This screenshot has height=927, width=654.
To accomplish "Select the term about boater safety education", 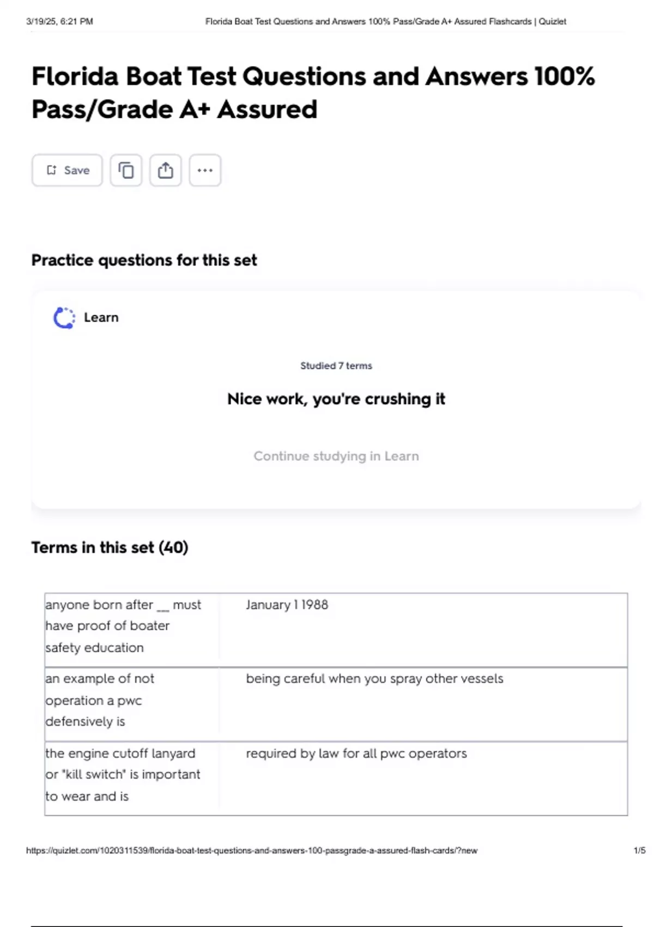I will click(123, 626).
